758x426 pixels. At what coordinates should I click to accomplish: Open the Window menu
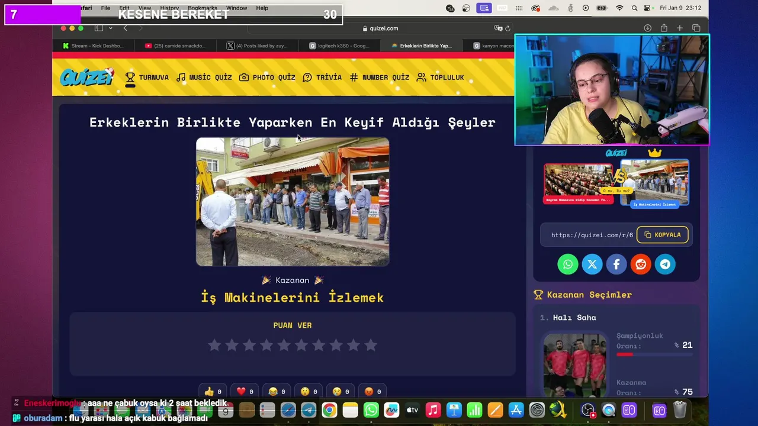tap(236, 8)
